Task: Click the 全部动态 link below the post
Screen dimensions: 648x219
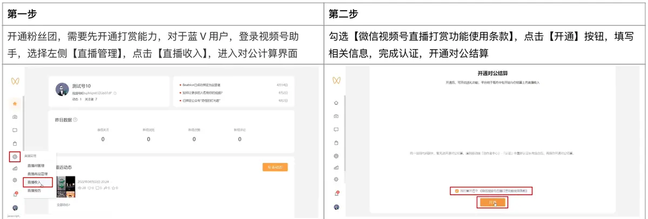Action: 63,204
